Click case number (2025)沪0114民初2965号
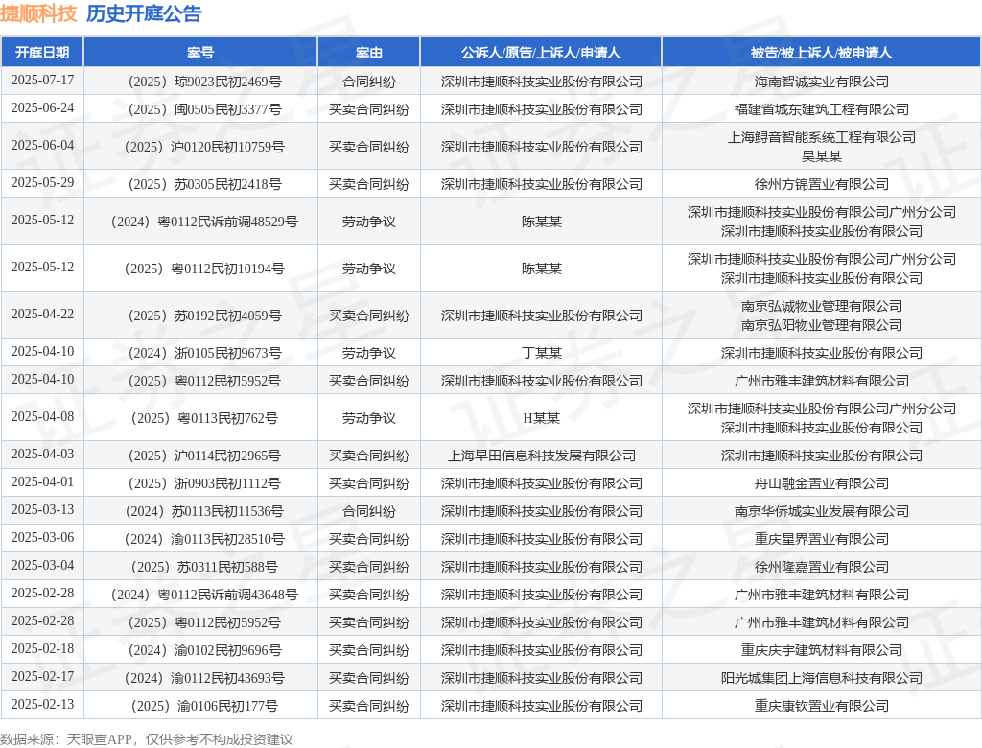This screenshot has width=982, height=748. click(204, 456)
